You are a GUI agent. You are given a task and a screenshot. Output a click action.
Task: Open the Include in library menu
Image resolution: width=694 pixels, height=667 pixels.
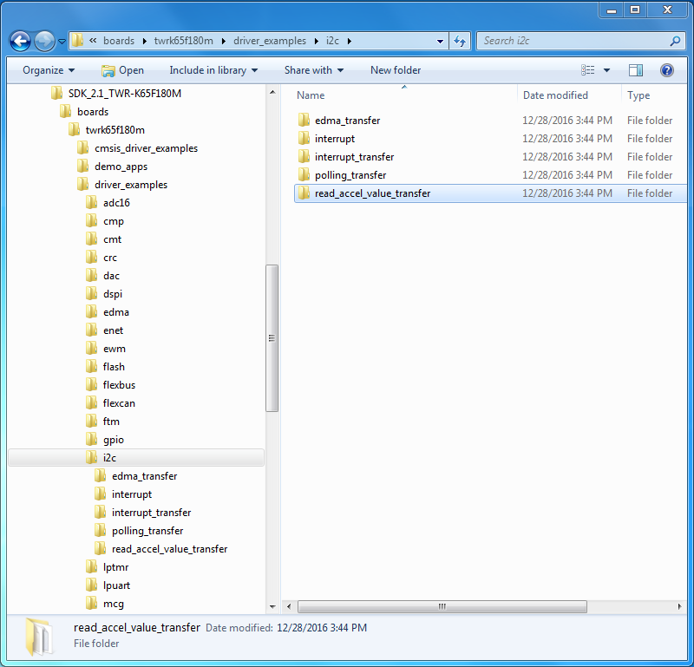[213, 70]
